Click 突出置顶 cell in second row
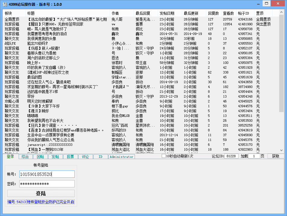The height and width of the screenshot is (216, 287). click(263, 24)
